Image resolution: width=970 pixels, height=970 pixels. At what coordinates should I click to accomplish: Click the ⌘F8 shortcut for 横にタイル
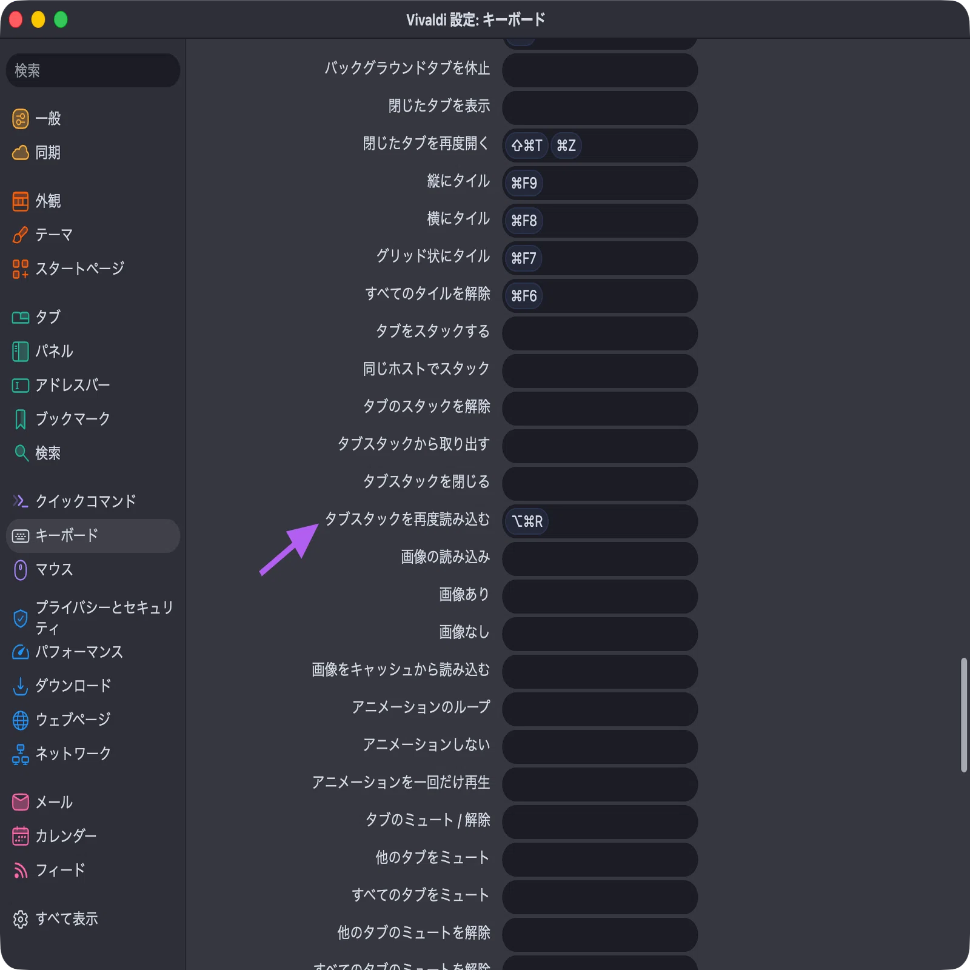(x=524, y=221)
